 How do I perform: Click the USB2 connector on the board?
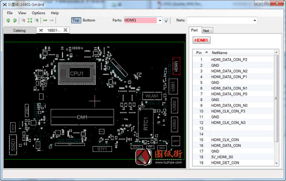[x=174, y=106]
